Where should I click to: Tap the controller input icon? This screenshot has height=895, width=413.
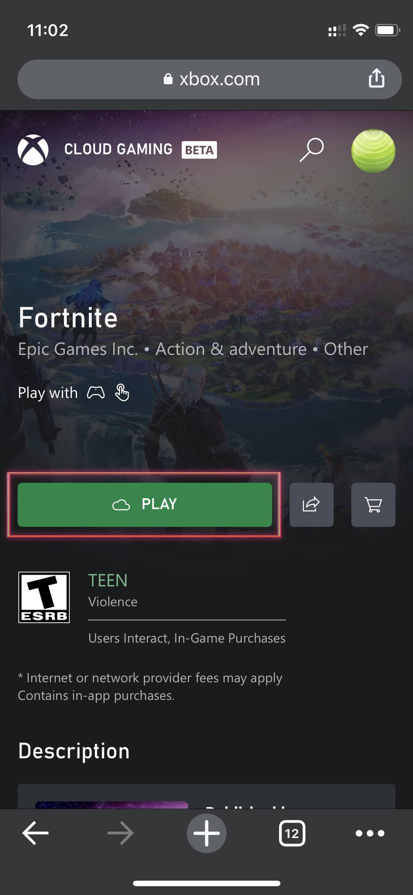coord(96,393)
